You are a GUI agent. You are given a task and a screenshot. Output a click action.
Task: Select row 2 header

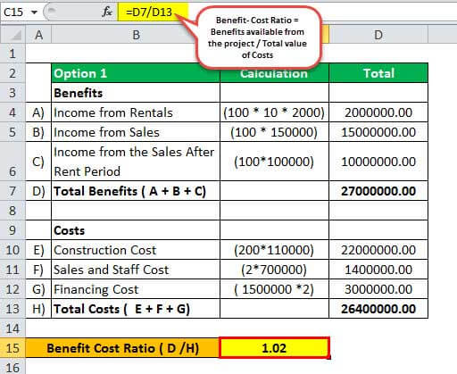coord(12,73)
